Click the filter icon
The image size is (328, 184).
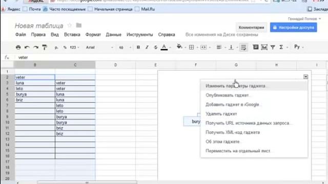tap(273, 48)
